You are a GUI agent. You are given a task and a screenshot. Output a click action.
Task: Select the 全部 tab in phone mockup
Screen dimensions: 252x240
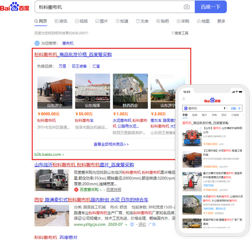pos(185,115)
